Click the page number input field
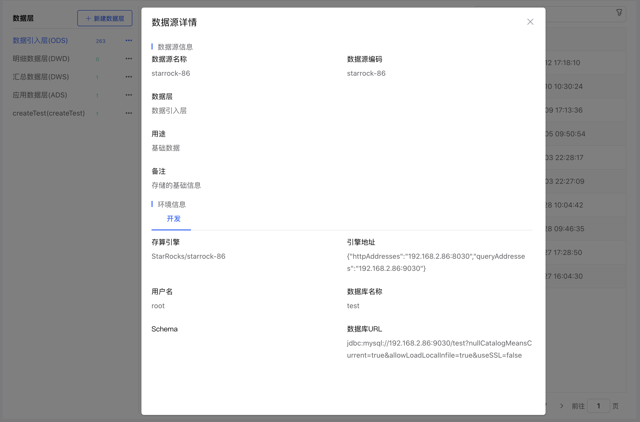640x422 pixels. (598, 406)
